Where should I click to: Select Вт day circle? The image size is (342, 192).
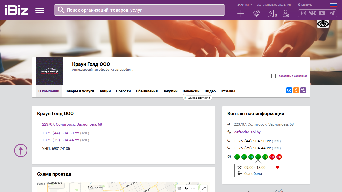(x=244, y=157)
